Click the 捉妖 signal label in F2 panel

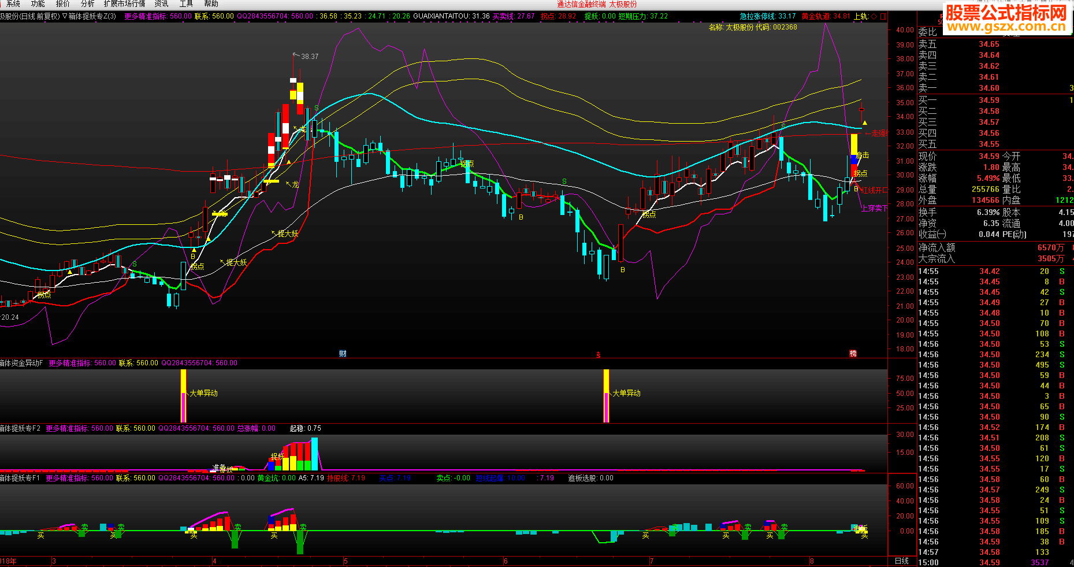pos(277,457)
